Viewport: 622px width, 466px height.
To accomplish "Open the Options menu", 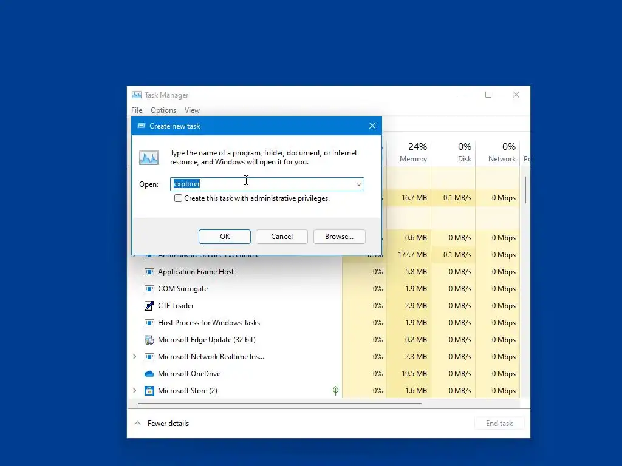I will [x=163, y=110].
